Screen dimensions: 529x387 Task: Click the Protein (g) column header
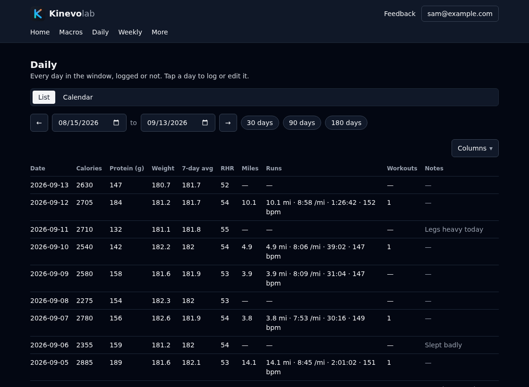(127, 168)
